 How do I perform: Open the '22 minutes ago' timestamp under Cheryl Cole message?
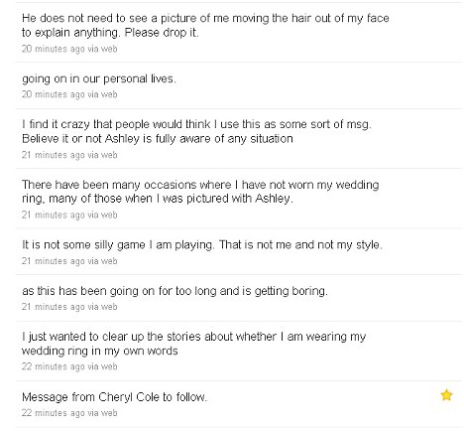tap(54, 413)
